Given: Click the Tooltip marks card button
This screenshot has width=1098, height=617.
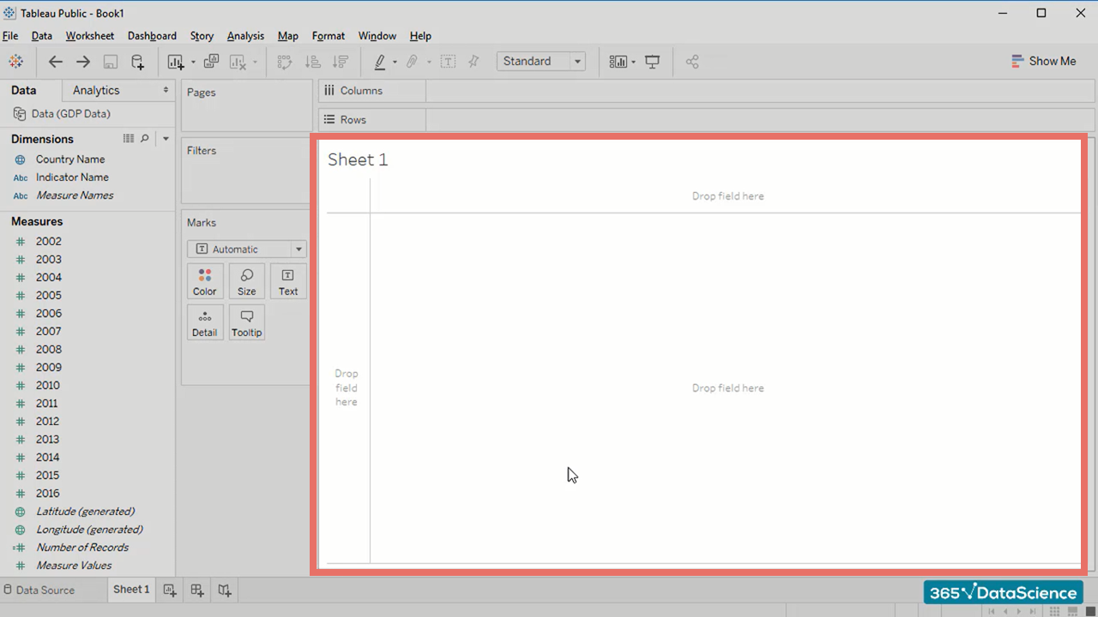Looking at the screenshot, I should click(x=246, y=323).
